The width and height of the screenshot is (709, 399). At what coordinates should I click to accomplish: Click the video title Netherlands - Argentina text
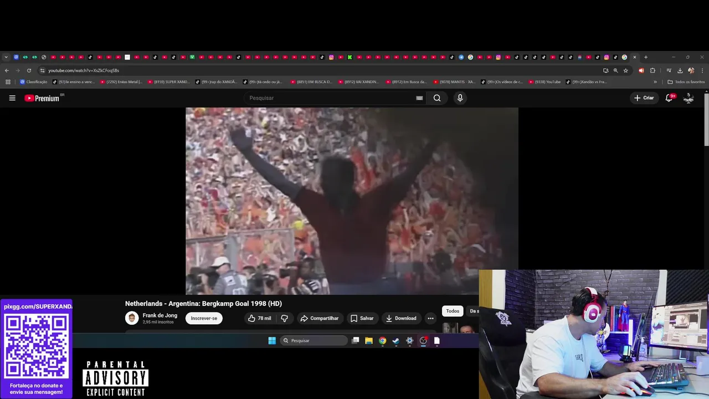(203, 304)
